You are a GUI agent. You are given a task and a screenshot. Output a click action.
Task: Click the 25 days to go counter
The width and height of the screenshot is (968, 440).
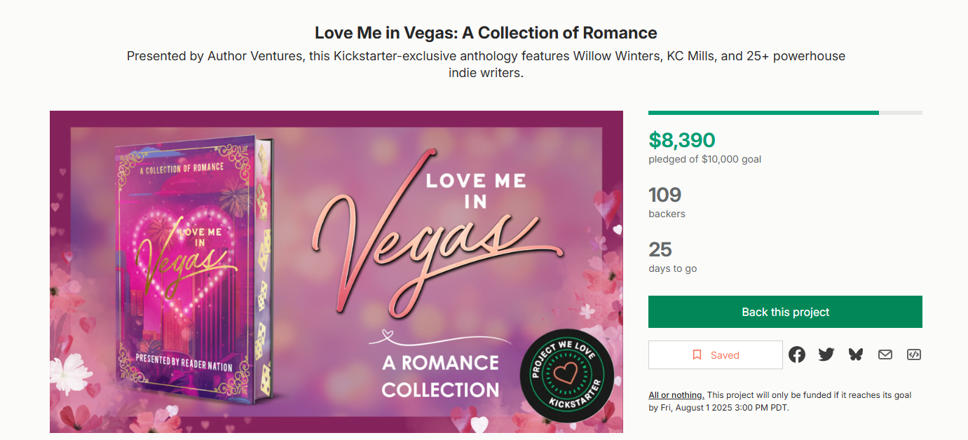(660, 249)
